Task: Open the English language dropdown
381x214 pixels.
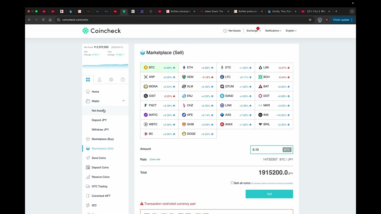Action: (291, 31)
